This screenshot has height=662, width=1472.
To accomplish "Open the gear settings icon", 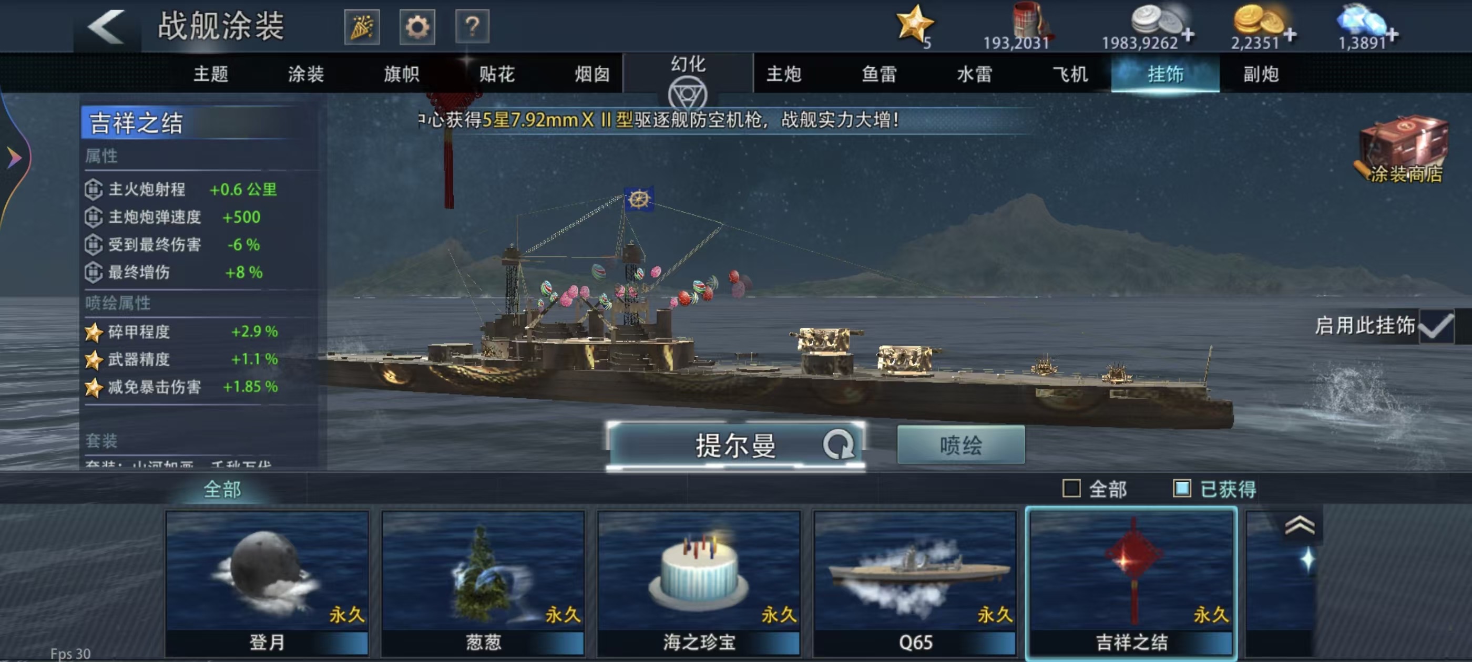I will (x=416, y=26).
